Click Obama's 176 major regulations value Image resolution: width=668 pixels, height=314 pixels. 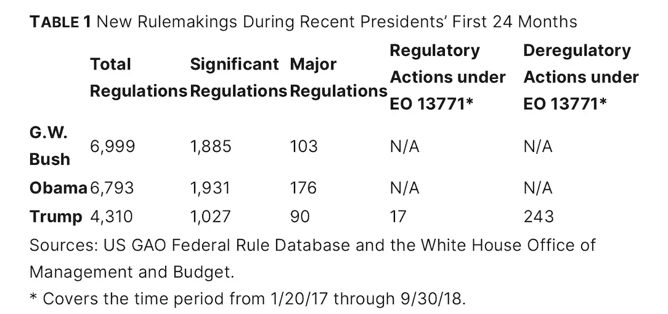(303, 188)
